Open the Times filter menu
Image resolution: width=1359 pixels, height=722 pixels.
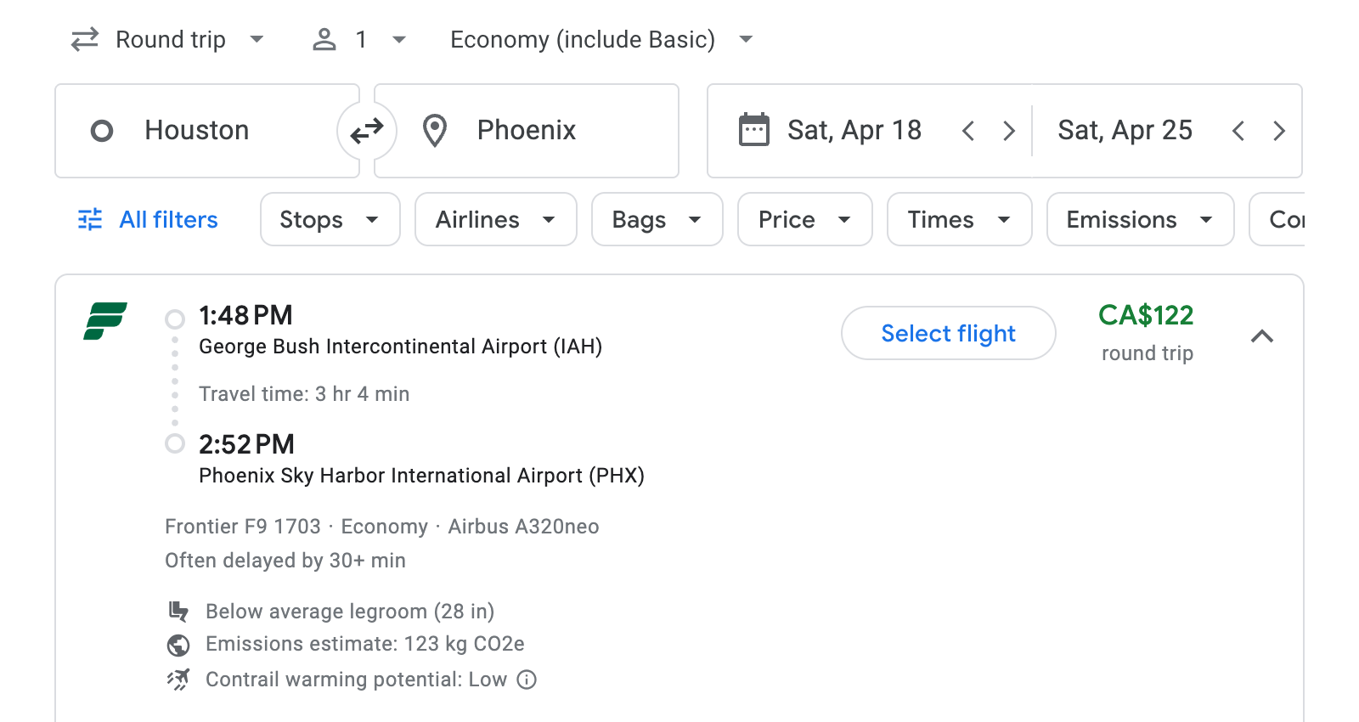(958, 219)
